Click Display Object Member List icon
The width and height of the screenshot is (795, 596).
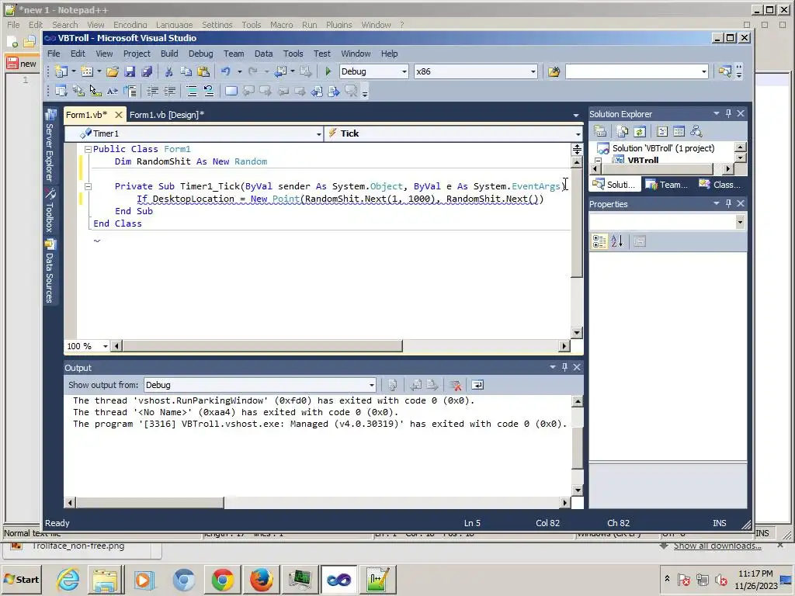click(61, 92)
